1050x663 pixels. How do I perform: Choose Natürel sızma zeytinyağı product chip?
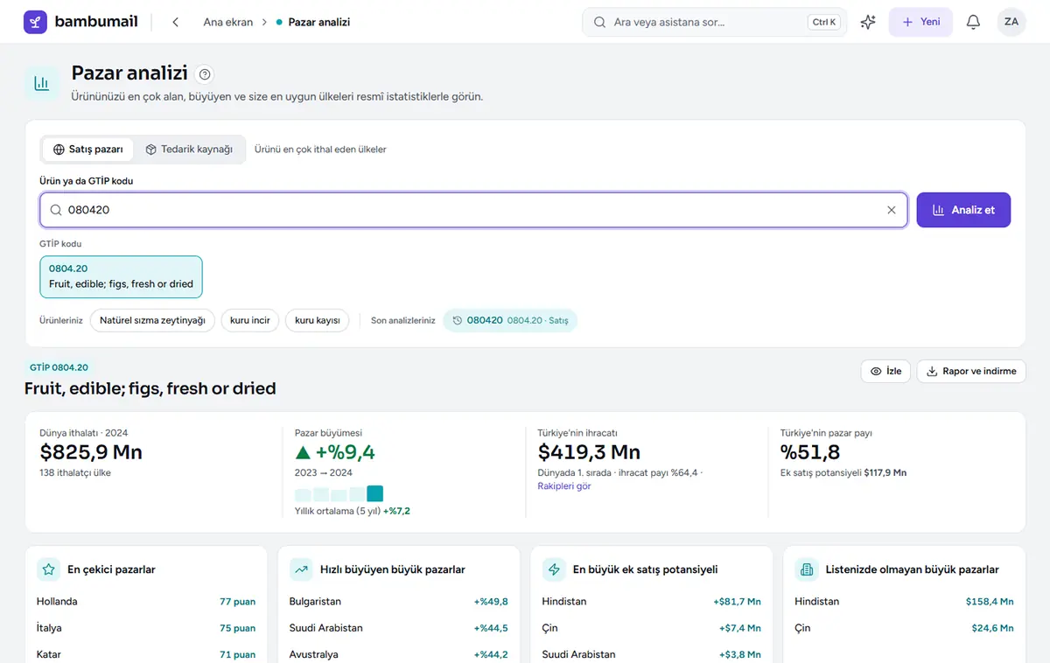coord(152,321)
